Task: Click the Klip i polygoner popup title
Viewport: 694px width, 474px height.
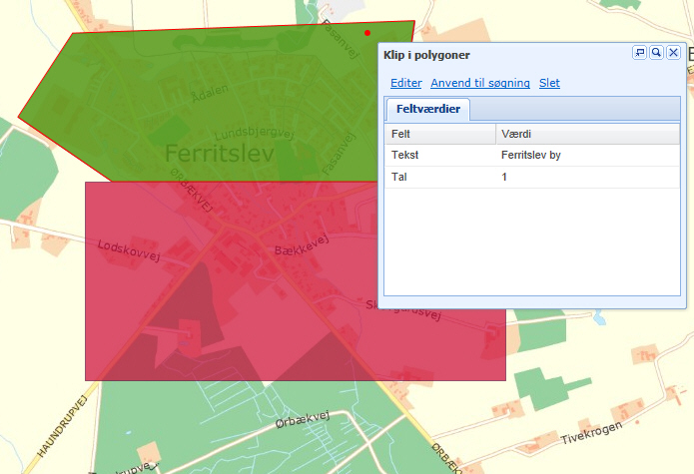Action: (x=426, y=55)
